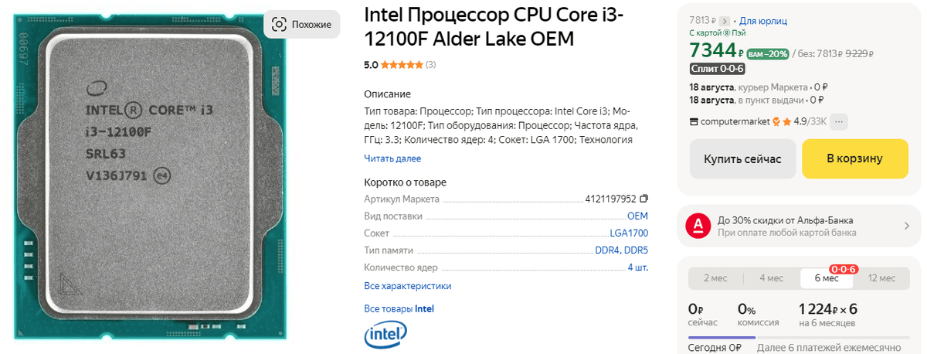The width and height of the screenshot is (927, 354).
Task: Click the 'Купить сейчас' button
Action: click(742, 159)
